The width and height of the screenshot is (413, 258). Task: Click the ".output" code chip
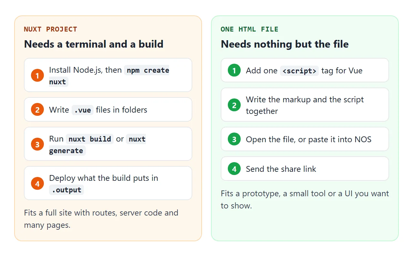click(66, 190)
